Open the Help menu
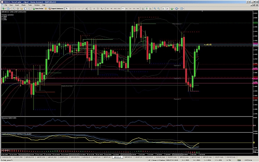259x162 pixels. tap(44, 5)
